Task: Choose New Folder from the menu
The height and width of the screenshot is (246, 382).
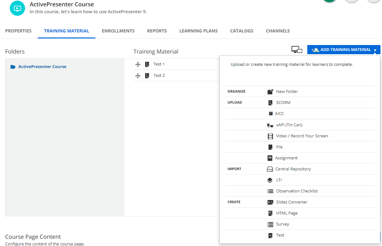Action: pos(287,92)
